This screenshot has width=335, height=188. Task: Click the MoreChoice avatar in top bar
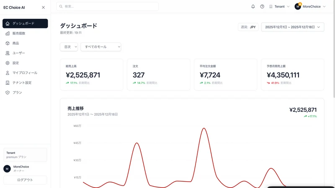pyautogui.click(x=298, y=6)
